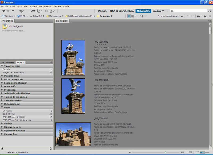The image size is (213, 155).
Task: Toggle ascending sort order arrow
Action: point(182,16)
